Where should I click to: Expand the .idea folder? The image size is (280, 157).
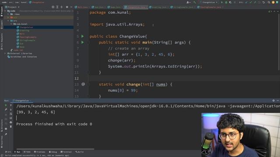[8, 14]
